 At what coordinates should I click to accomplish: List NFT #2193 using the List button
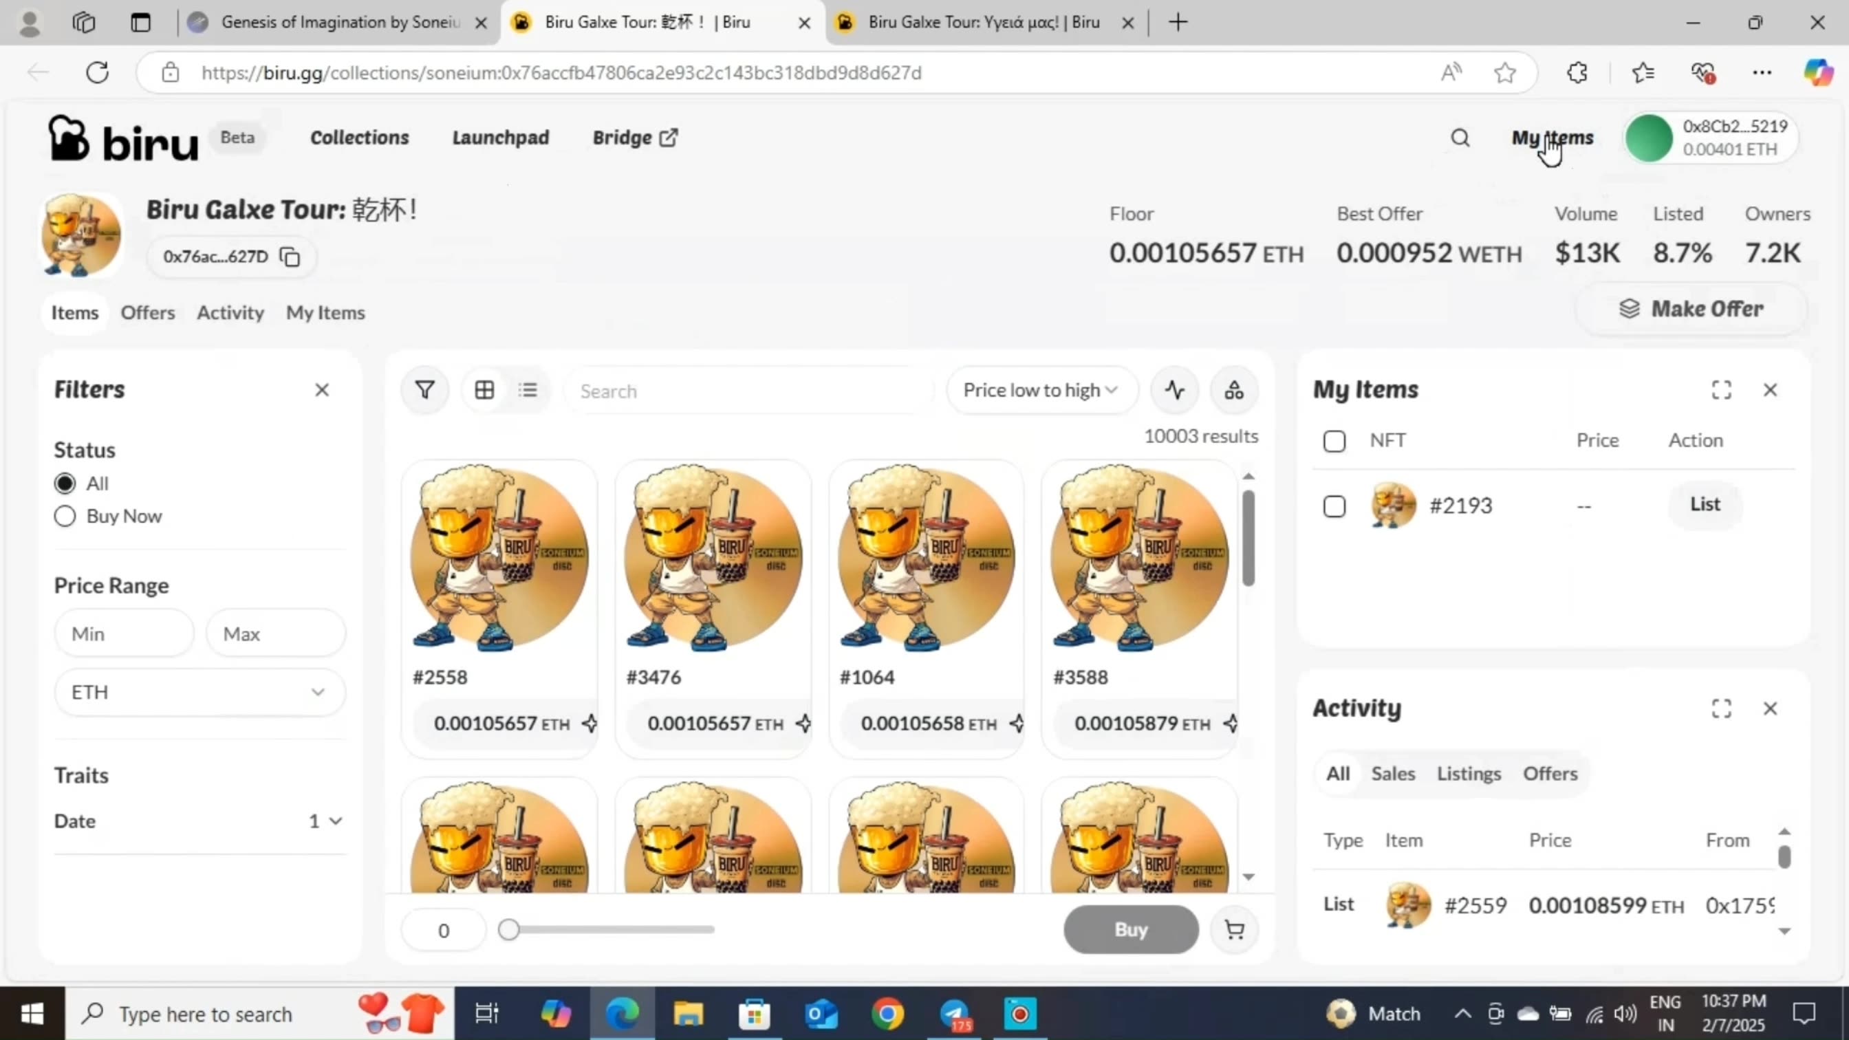coord(1705,505)
